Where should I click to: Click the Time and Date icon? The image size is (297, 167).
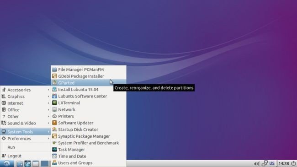point(54,156)
